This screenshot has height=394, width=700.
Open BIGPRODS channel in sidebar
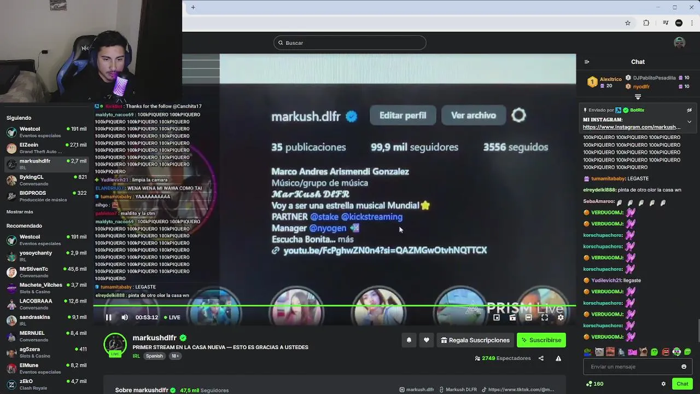(x=46, y=196)
